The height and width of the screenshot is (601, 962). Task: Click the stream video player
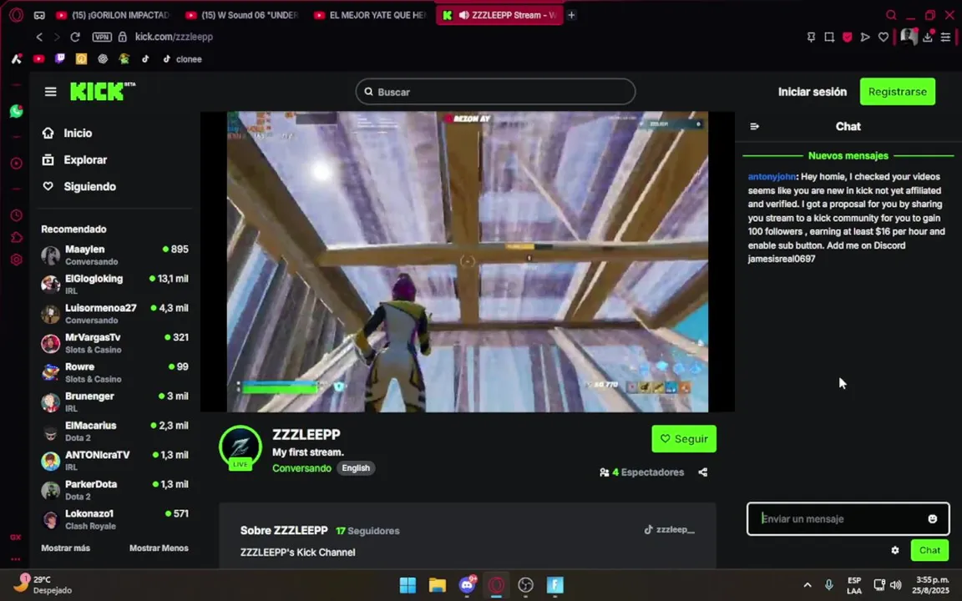tap(468, 262)
